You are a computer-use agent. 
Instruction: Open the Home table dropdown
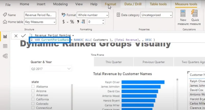point(40,22)
